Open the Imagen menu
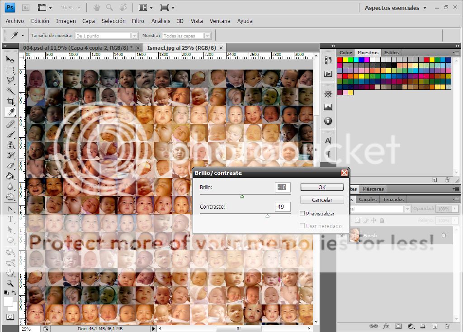Image resolution: width=463 pixels, height=332 pixels. (x=66, y=21)
